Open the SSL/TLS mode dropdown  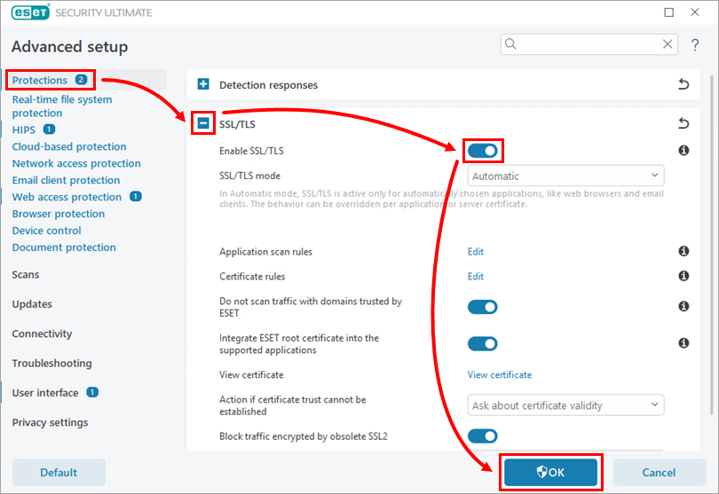coord(565,176)
